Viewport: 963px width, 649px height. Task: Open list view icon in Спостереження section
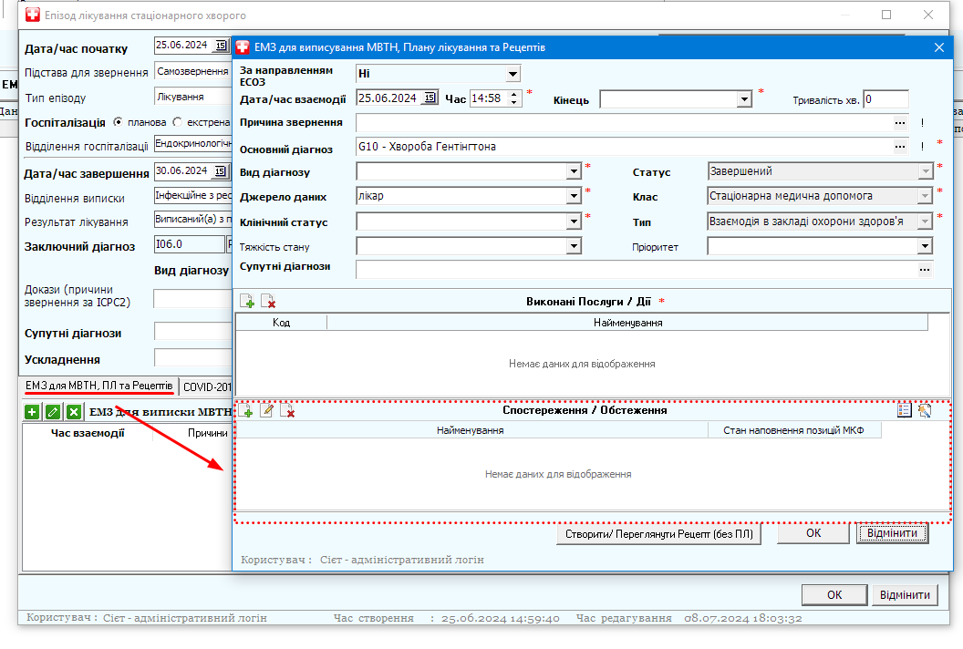point(904,410)
